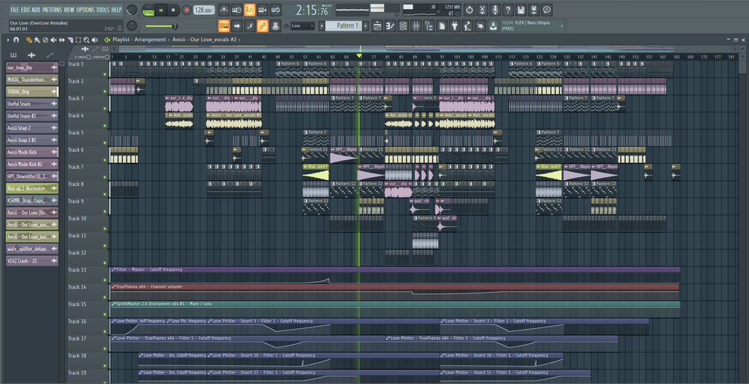Click the 128.000 tempo field
The width and height of the screenshot is (749, 384).
click(204, 10)
